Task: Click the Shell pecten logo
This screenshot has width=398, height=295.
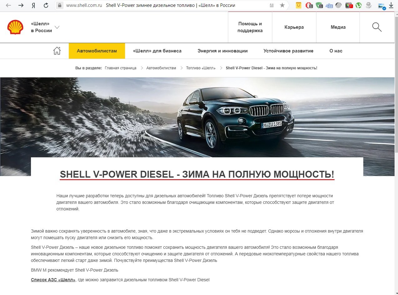Action: click(15, 27)
